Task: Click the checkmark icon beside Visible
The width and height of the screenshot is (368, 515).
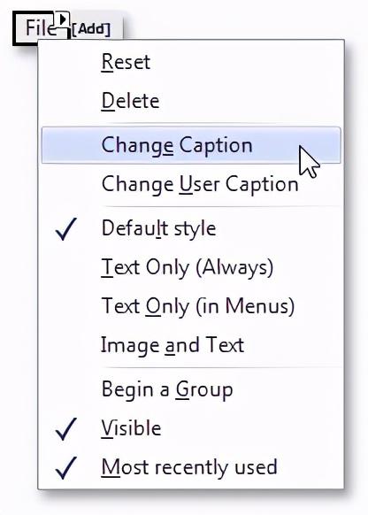Action: click(x=66, y=428)
